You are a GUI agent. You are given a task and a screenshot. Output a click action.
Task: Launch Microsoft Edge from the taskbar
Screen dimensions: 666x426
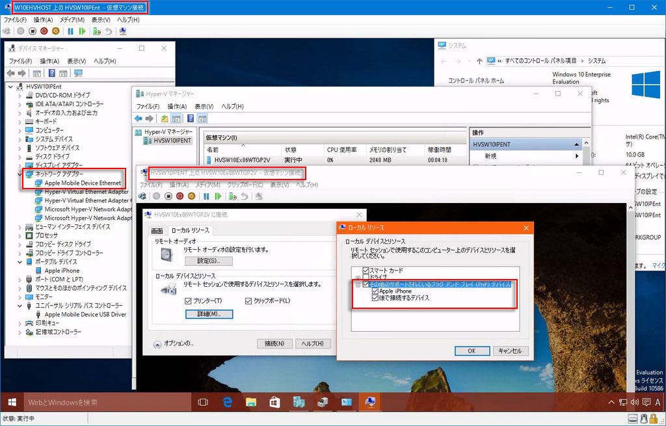(x=227, y=402)
